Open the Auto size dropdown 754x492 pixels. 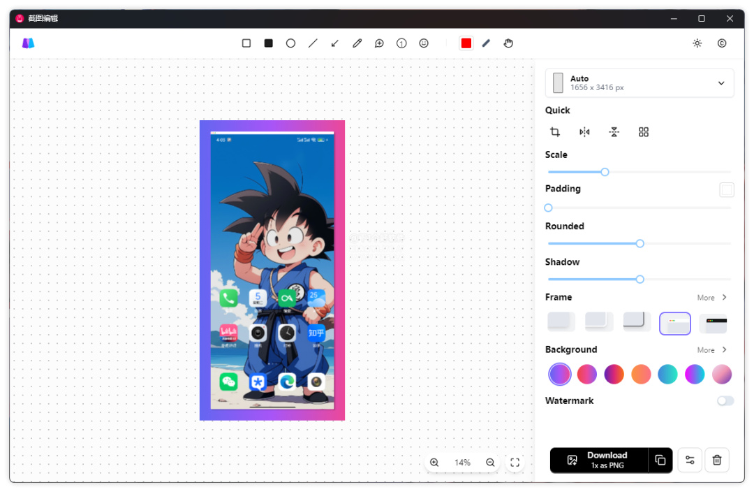[639, 82]
